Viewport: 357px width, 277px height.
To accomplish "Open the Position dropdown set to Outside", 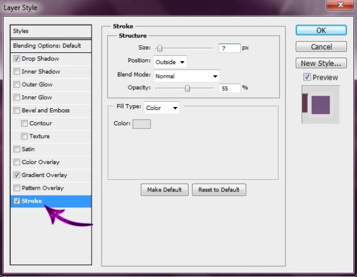I will click(x=170, y=62).
